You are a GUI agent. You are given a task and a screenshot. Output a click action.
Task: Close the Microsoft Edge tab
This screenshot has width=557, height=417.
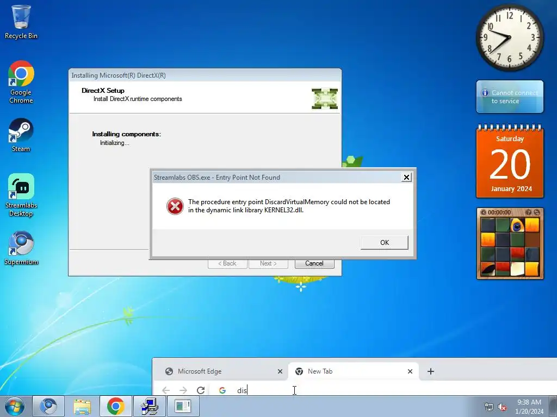[280, 371]
